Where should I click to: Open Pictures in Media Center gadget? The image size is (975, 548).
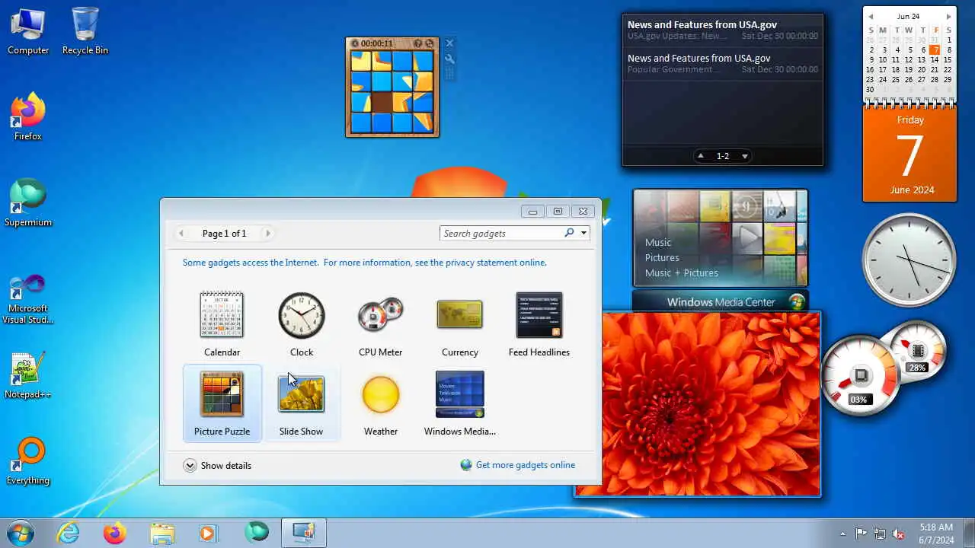pyautogui.click(x=662, y=257)
